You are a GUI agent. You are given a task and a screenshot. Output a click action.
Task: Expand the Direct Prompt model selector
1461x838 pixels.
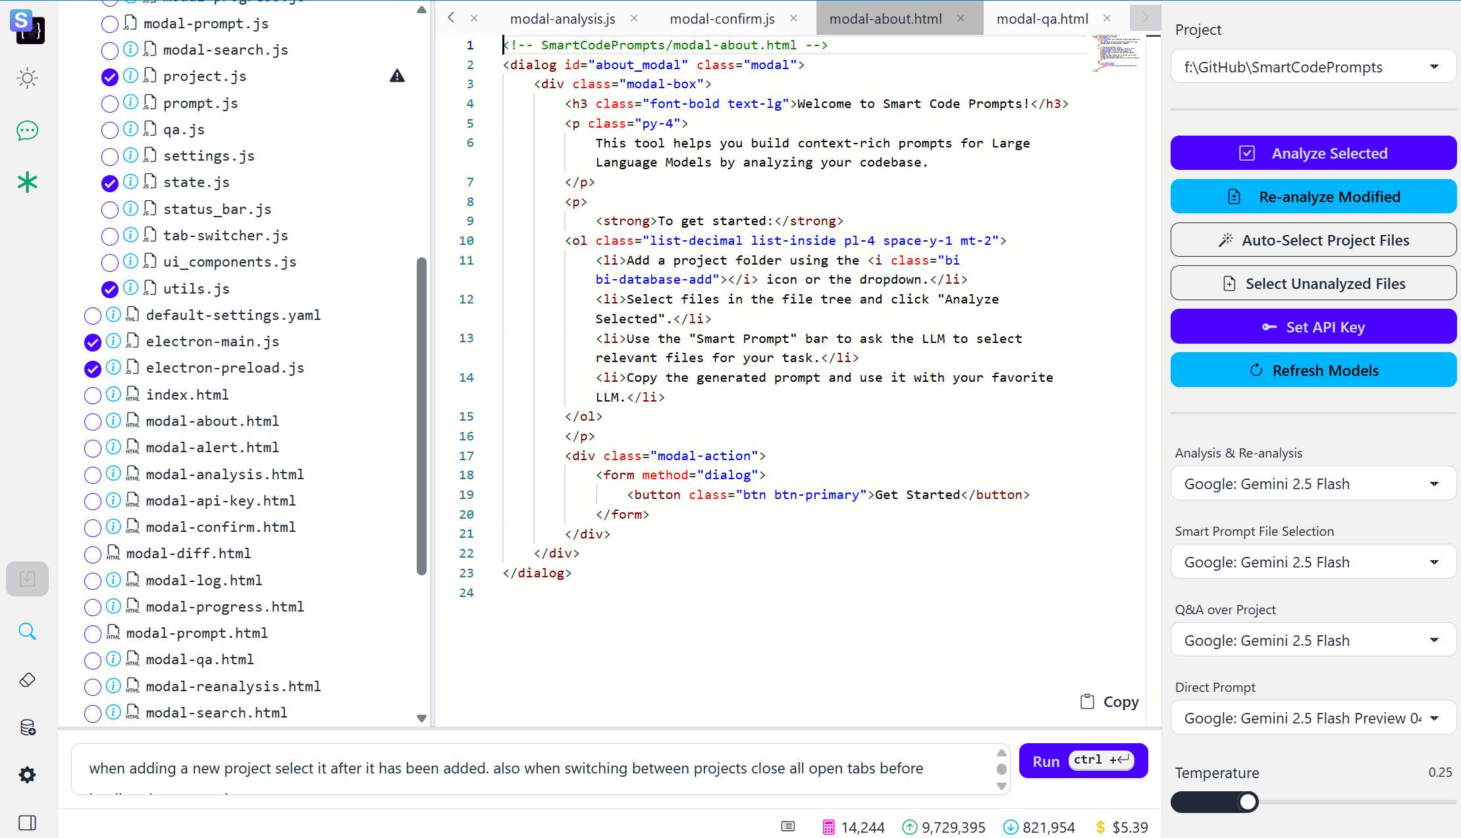[x=1313, y=718]
